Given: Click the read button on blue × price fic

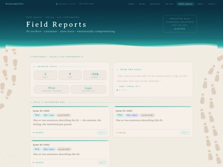Looking at the screenshot, I should pos(102,162).
